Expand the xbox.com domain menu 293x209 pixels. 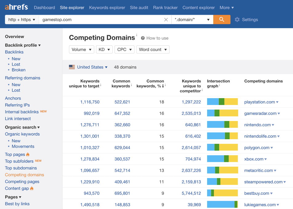266,159
